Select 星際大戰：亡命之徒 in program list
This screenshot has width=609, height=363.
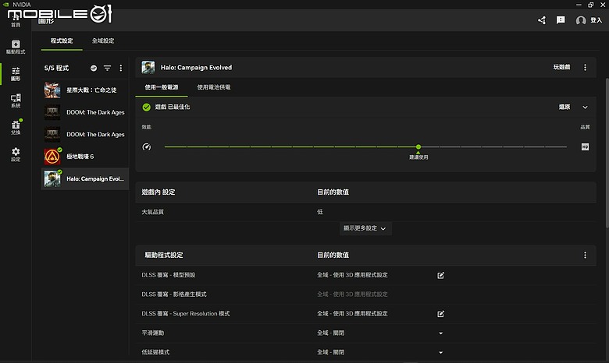85,90
